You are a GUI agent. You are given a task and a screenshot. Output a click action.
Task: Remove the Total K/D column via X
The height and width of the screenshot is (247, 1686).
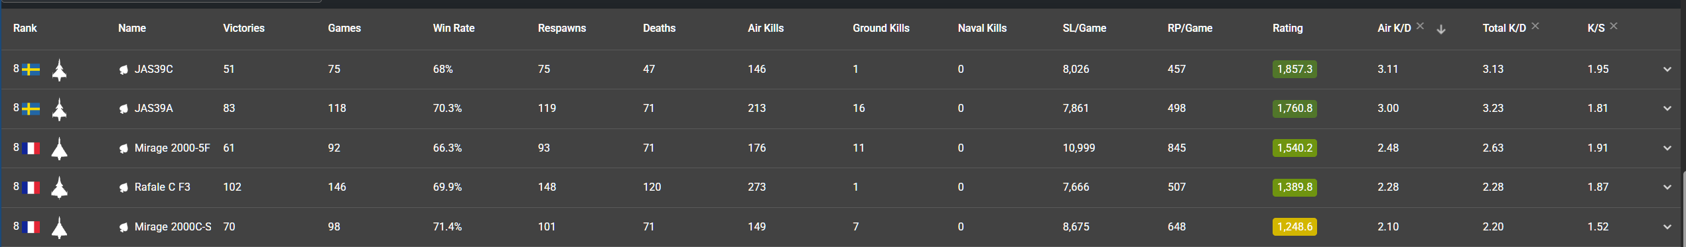(x=1535, y=26)
